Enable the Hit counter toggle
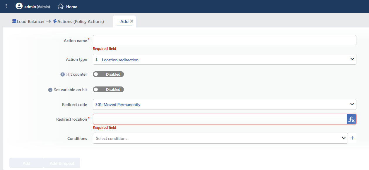Screen dimensions: 369x170 click(108, 74)
